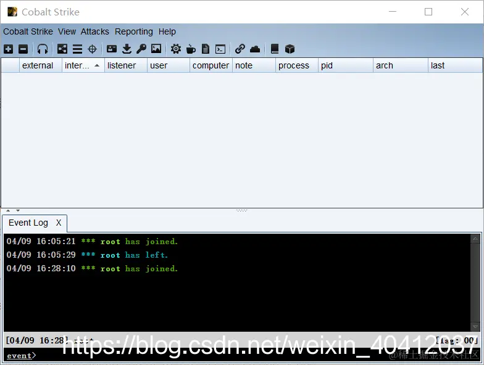Switch to session table view icon
This screenshot has height=365, width=484.
[x=77, y=49]
